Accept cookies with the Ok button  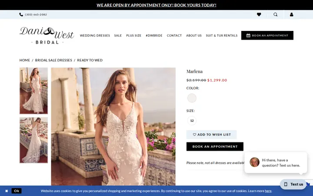(x=17, y=191)
